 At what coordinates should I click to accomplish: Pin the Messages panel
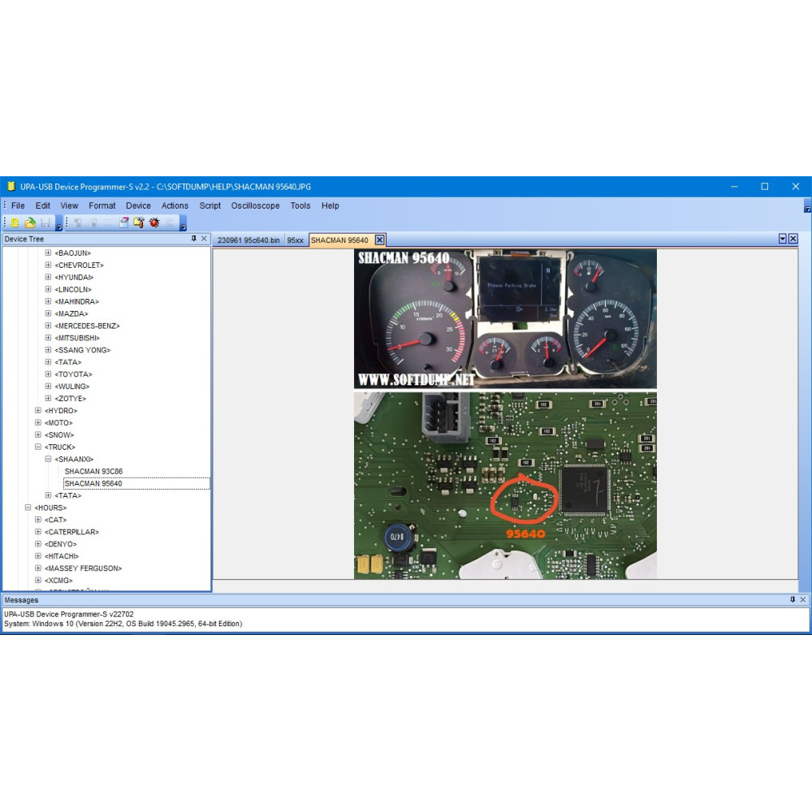point(793,600)
